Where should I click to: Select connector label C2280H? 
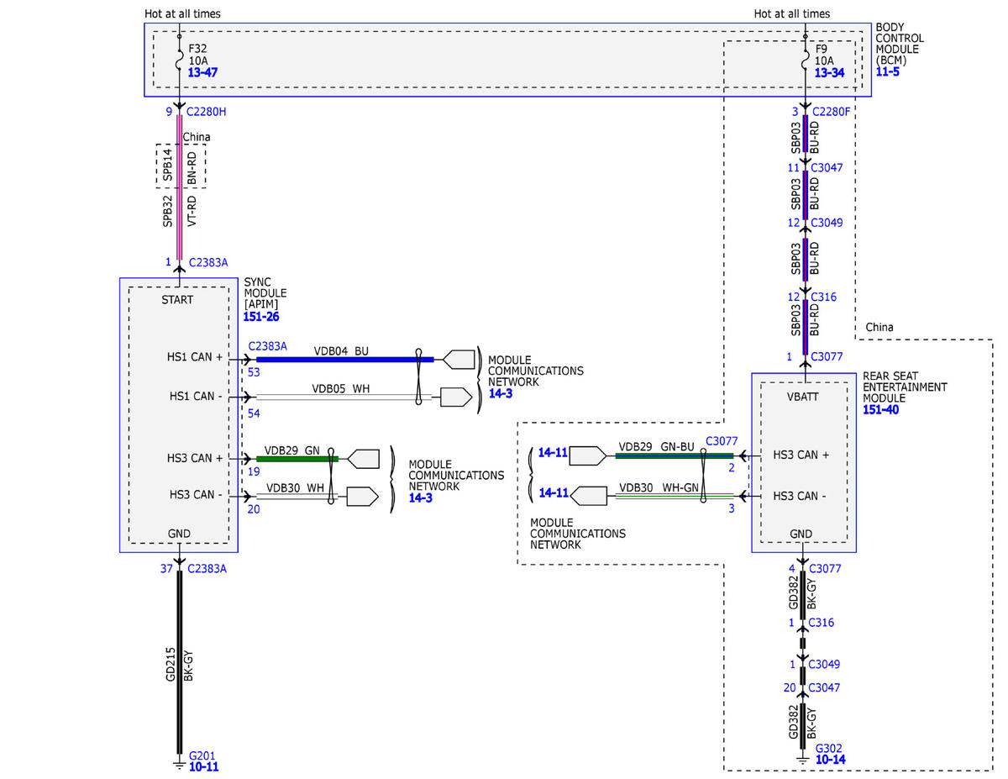point(207,111)
